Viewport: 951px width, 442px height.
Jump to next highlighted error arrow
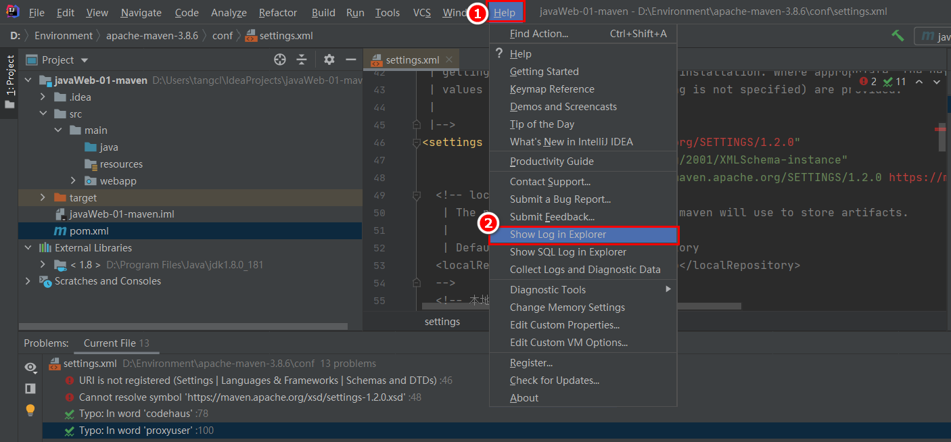tap(937, 82)
